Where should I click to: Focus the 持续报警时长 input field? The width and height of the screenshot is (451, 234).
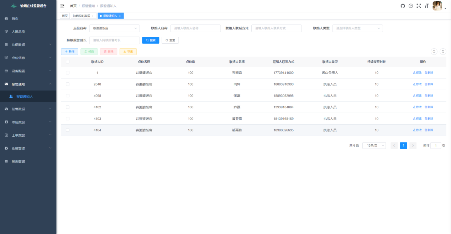tap(115, 40)
